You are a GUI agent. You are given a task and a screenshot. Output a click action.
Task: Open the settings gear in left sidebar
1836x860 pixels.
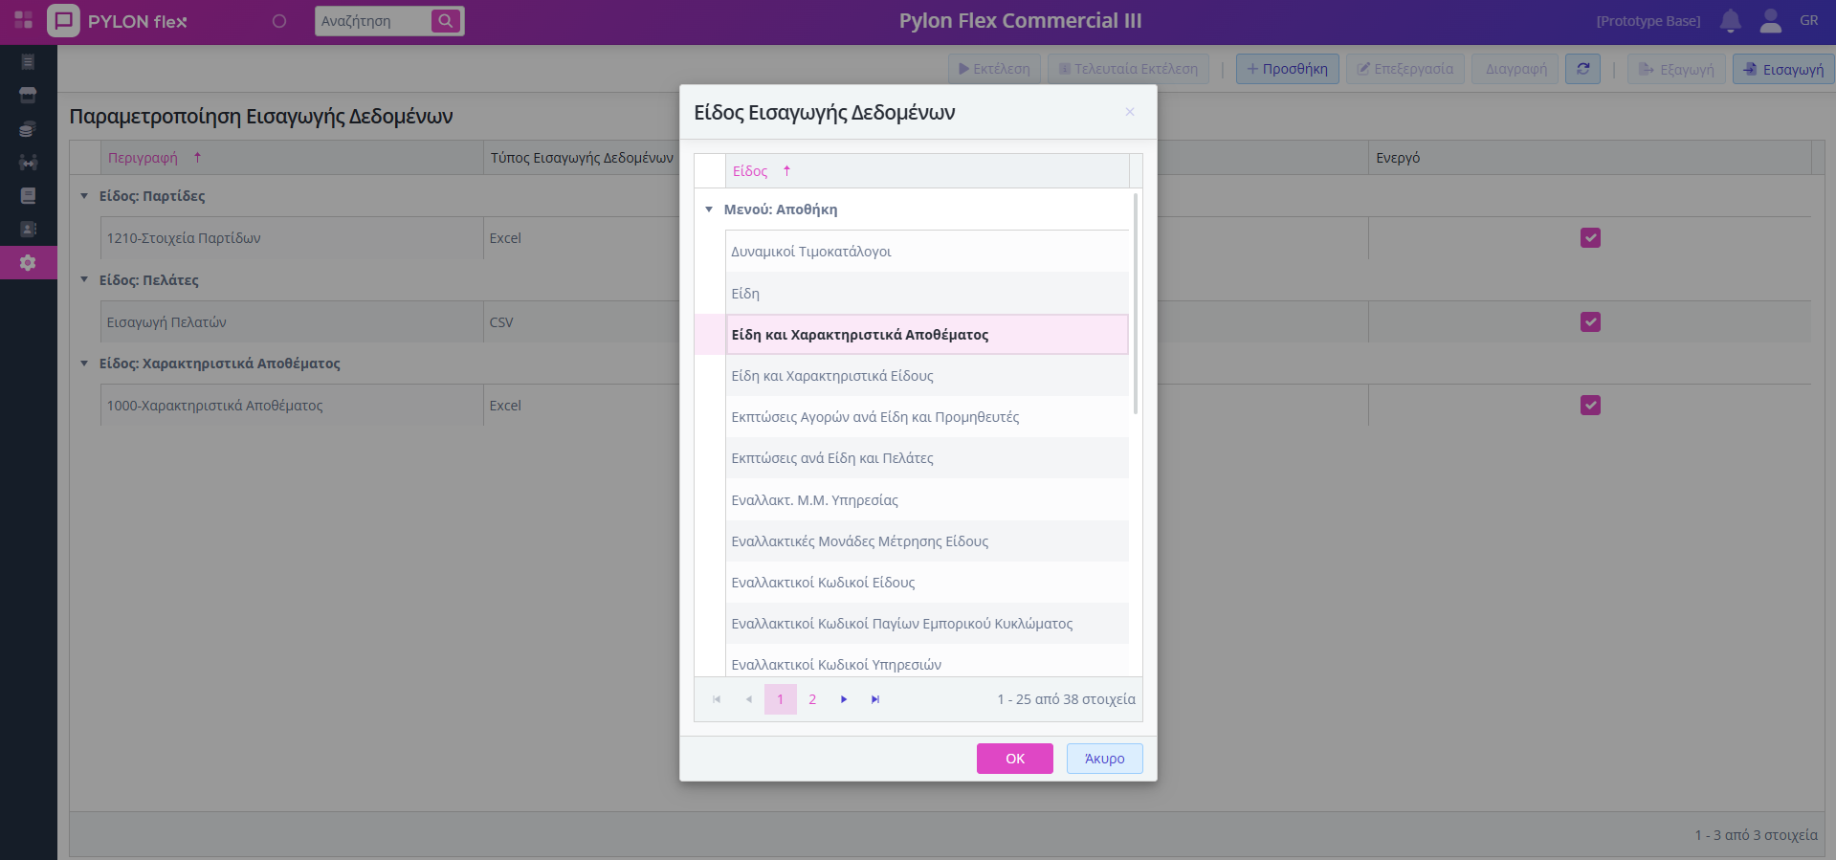click(x=28, y=262)
